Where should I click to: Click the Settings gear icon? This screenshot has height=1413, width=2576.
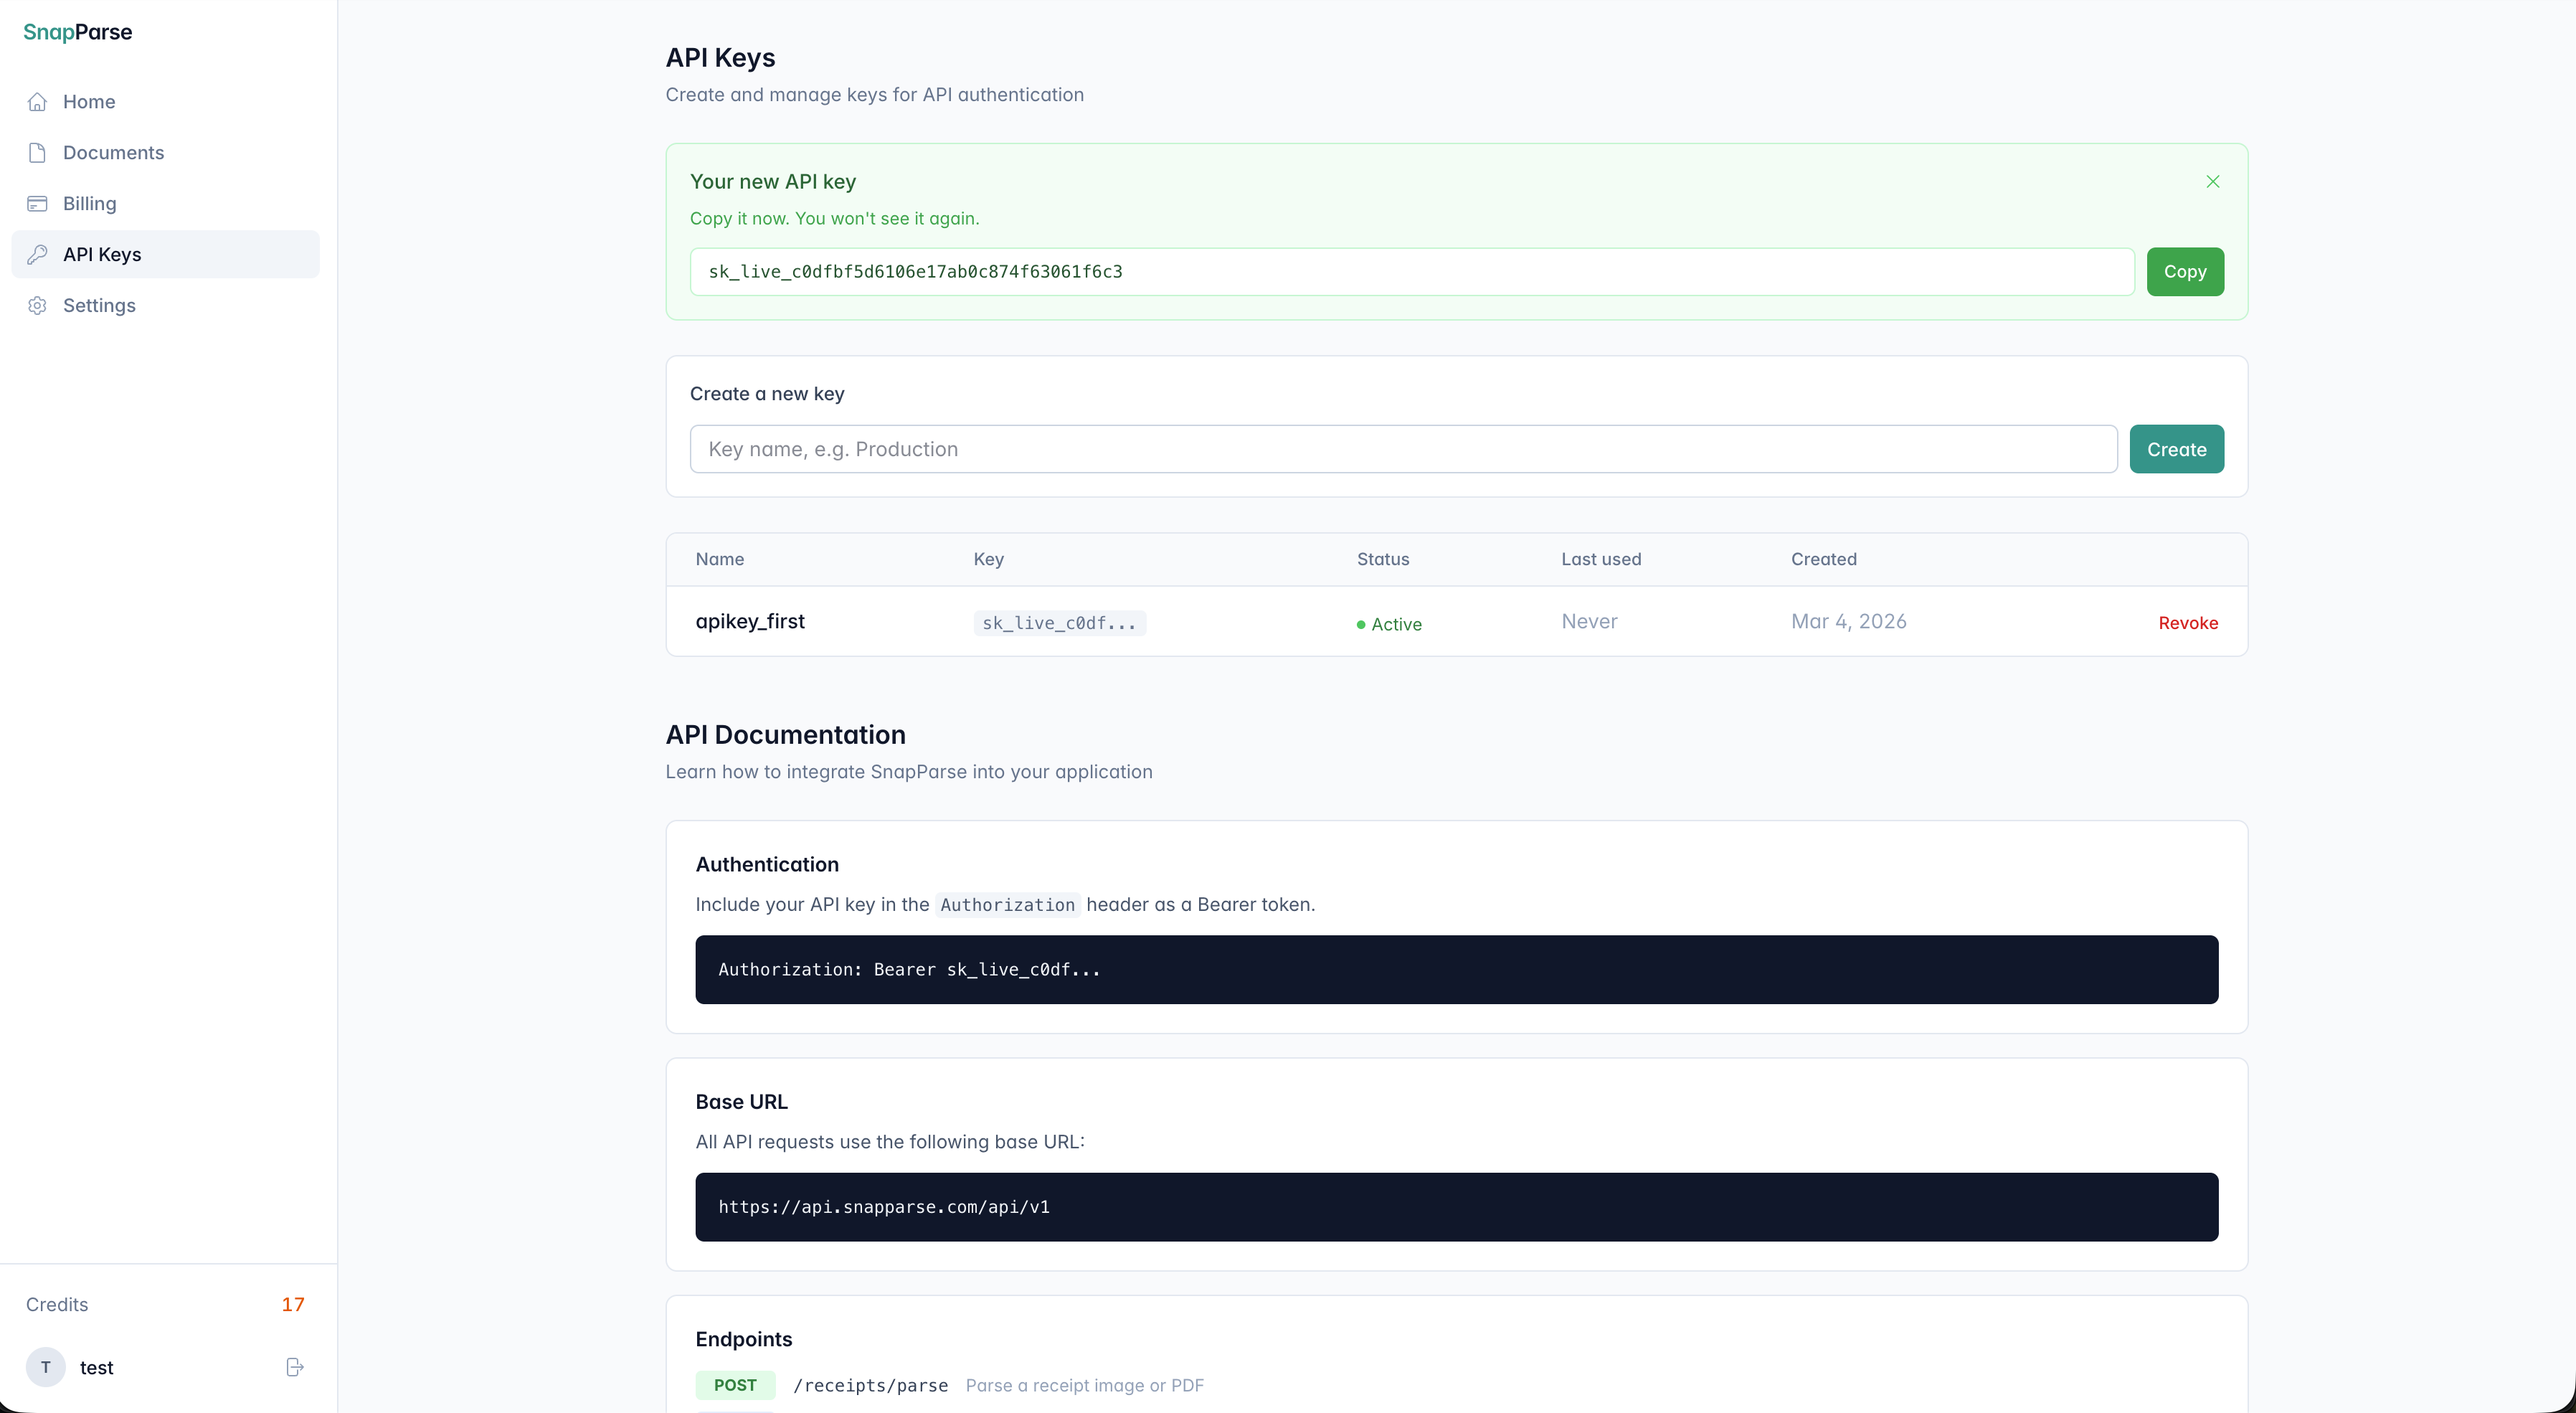(x=37, y=306)
